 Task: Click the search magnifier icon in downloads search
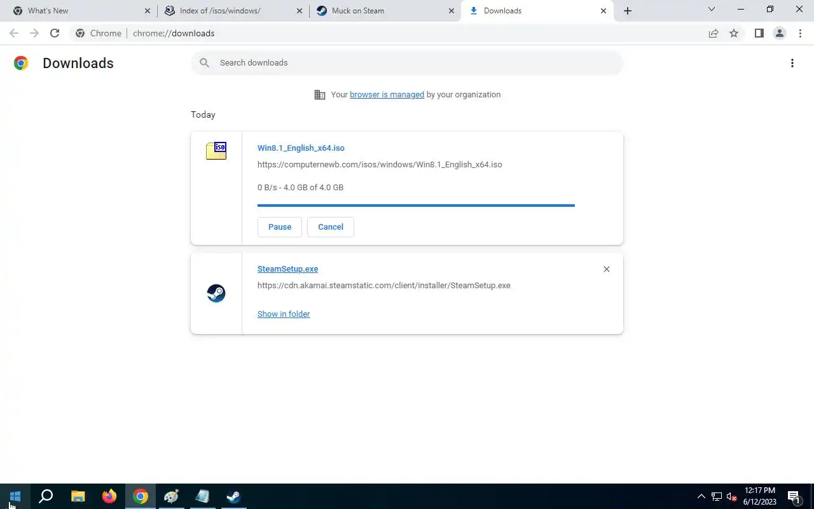[204, 62]
